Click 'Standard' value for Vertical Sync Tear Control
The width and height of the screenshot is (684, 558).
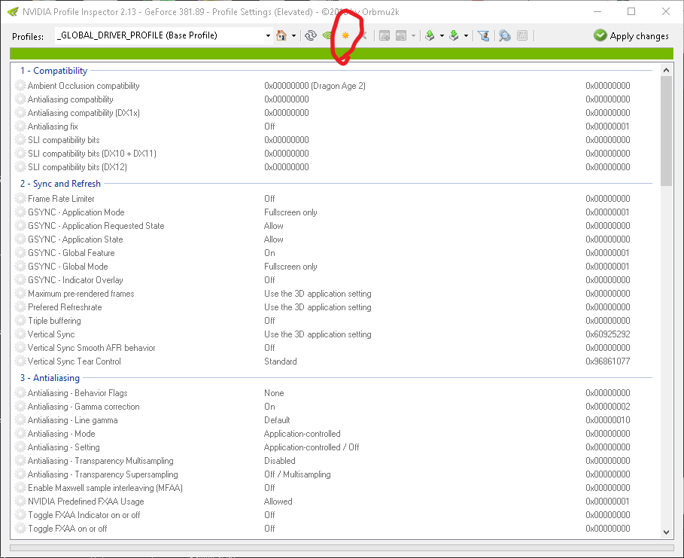click(281, 361)
